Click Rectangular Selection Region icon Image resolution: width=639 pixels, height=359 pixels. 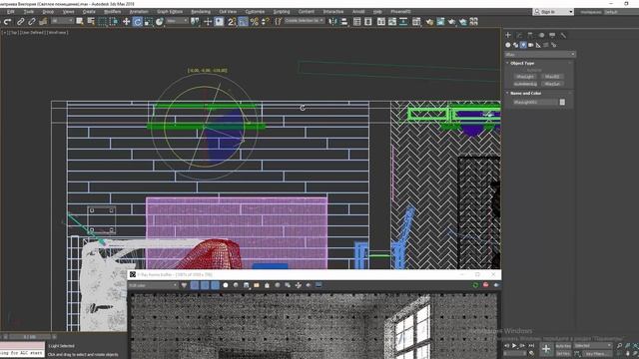pos(102,21)
